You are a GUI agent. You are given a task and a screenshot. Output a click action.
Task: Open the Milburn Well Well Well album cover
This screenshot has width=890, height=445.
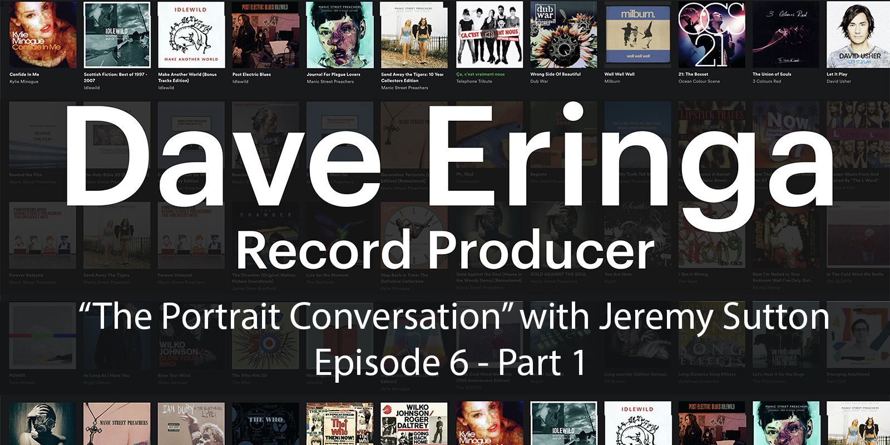[637, 34]
